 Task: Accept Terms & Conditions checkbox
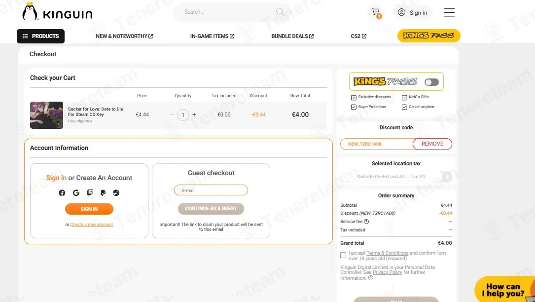343,255
